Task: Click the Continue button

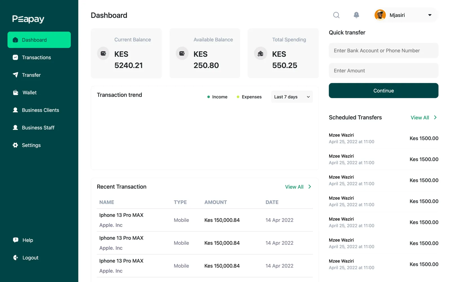Action: point(383,91)
